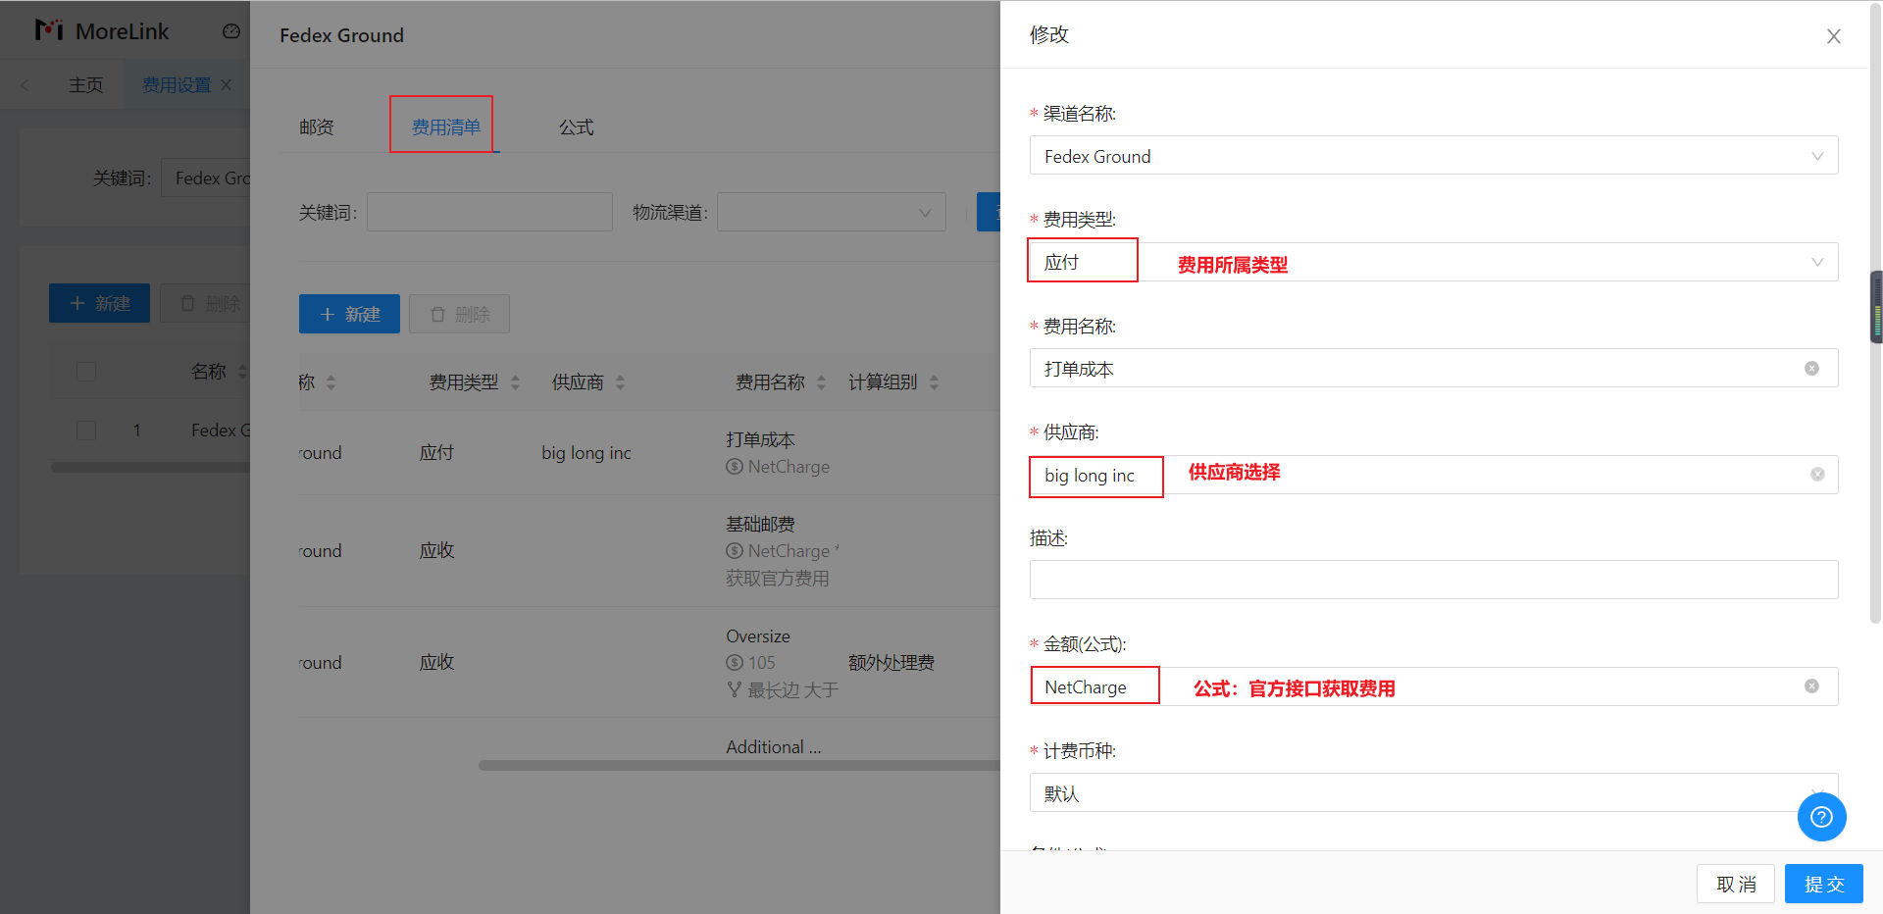
Task: Click the blue help question-mark icon
Action: click(x=1821, y=817)
